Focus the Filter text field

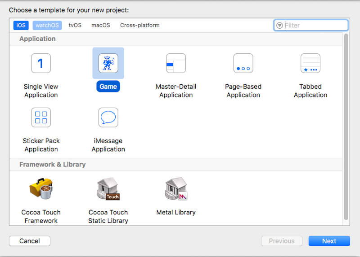[x=311, y=25]
